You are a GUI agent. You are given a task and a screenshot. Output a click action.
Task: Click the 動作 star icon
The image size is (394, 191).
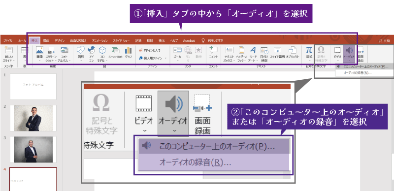[x=198, y=50]
